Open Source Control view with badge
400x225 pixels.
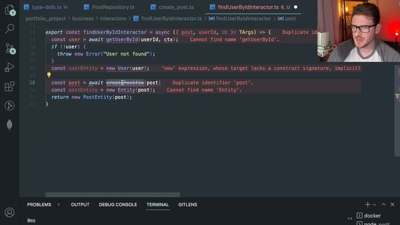click(10, 48)
